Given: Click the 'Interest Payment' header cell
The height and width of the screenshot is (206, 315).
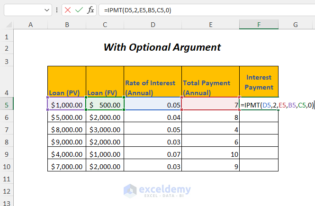Looking at the screenshot, I should coord(259,81).
